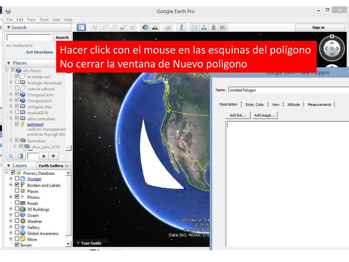The width and height of the screenshot is (349, 262).
Task: Click the Print toolbar icon
Action: click(x=204, y=27)
